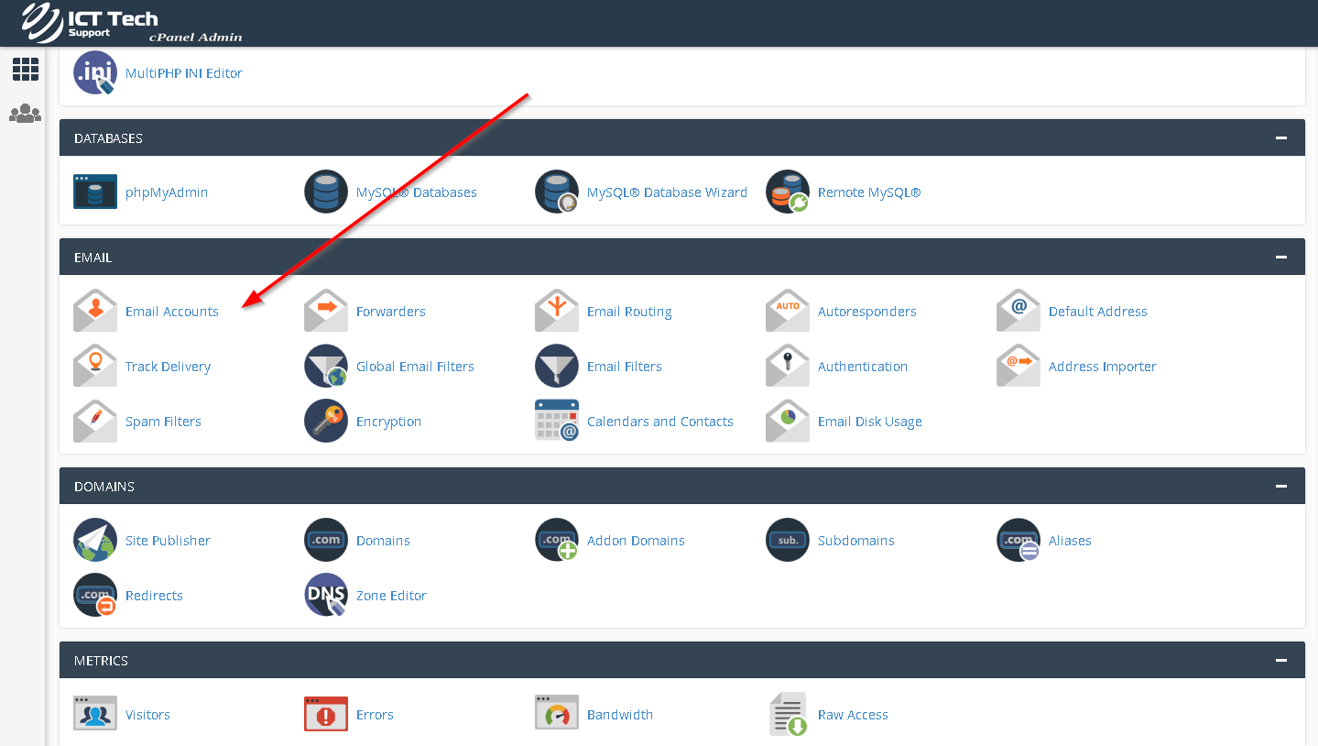Image resolution: width=1318 pixels, height=746 pixels.
Task: Click the Encryption key icon
Action: (x=326, y=421)
